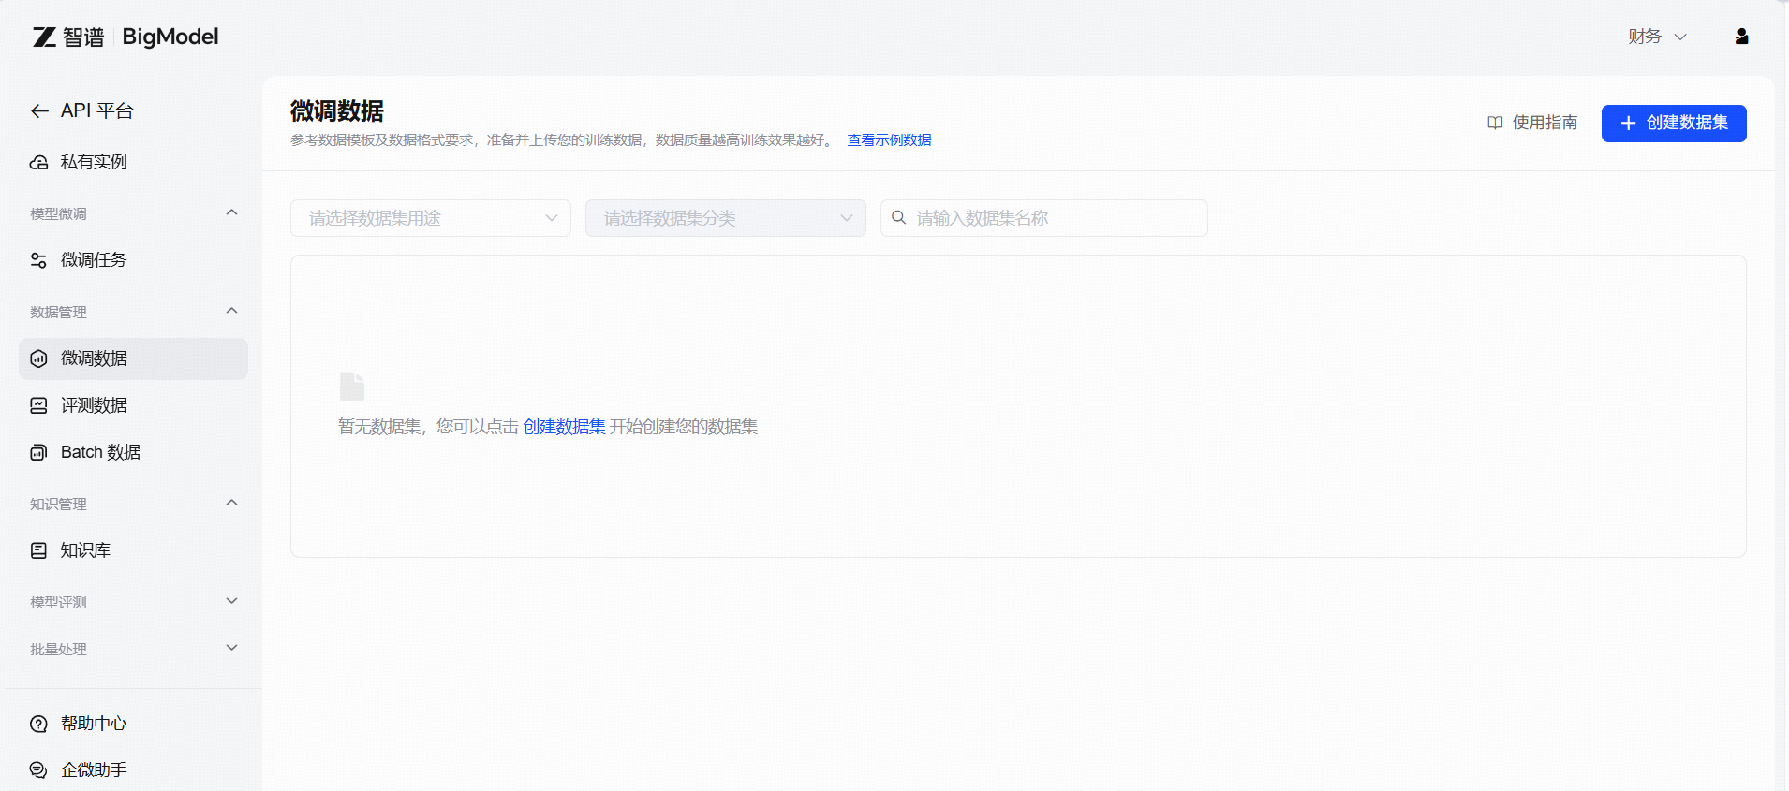Click the 帮助中心 question mark icon
Screen dimensions: 1789x791
coord(39,724)
